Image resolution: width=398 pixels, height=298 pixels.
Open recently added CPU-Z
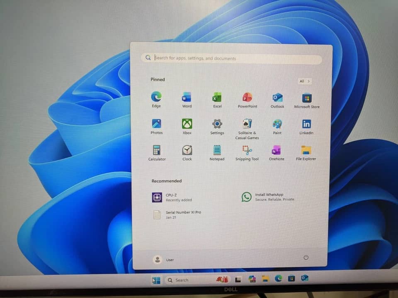pos(172,197)
